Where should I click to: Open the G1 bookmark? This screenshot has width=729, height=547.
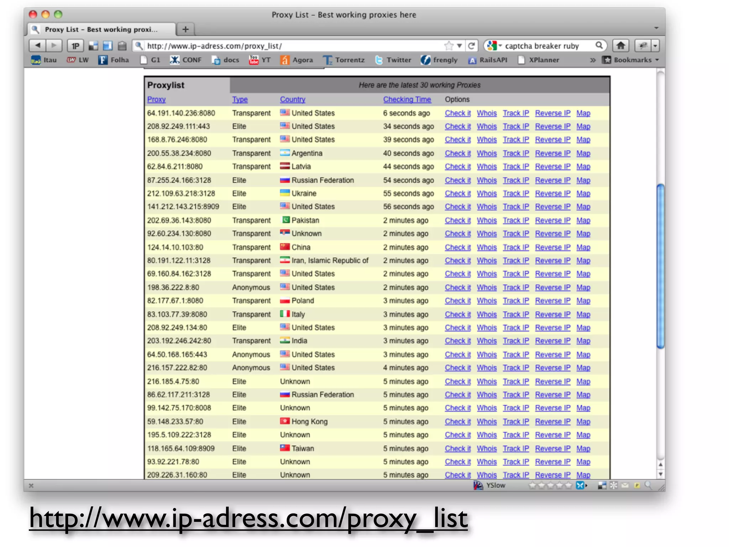150,60
